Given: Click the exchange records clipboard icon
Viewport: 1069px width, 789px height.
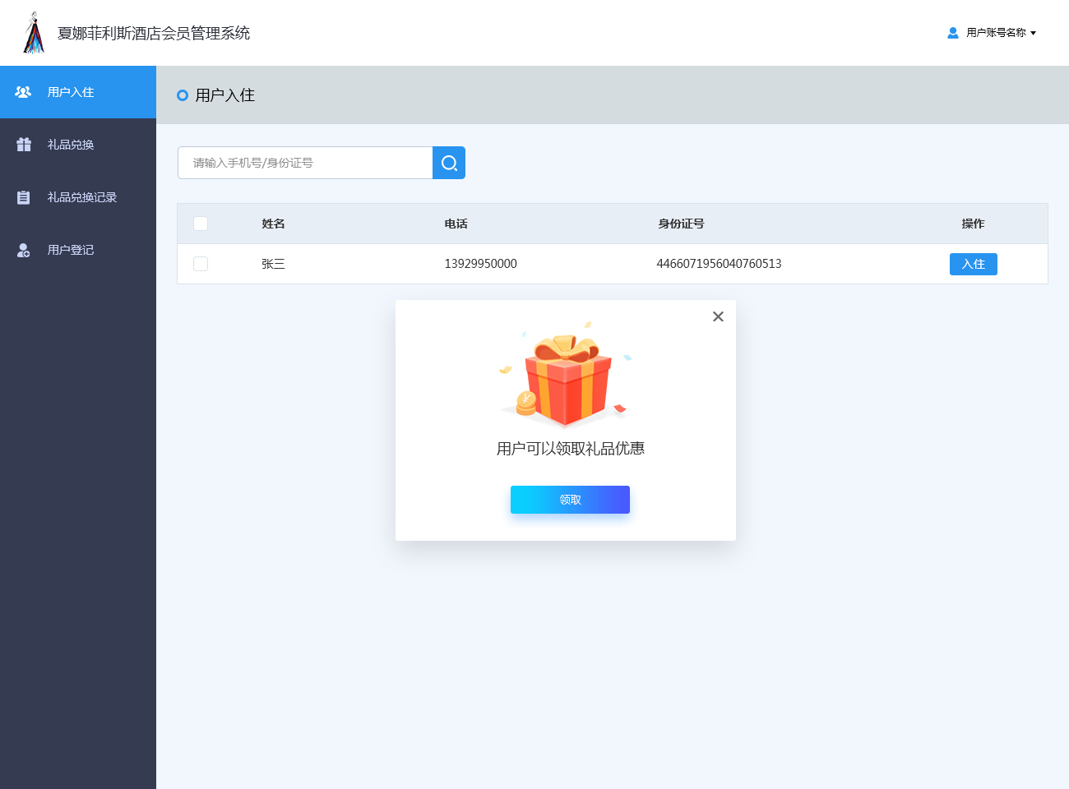Looking at the screenshot, I should tap(24, 197).
